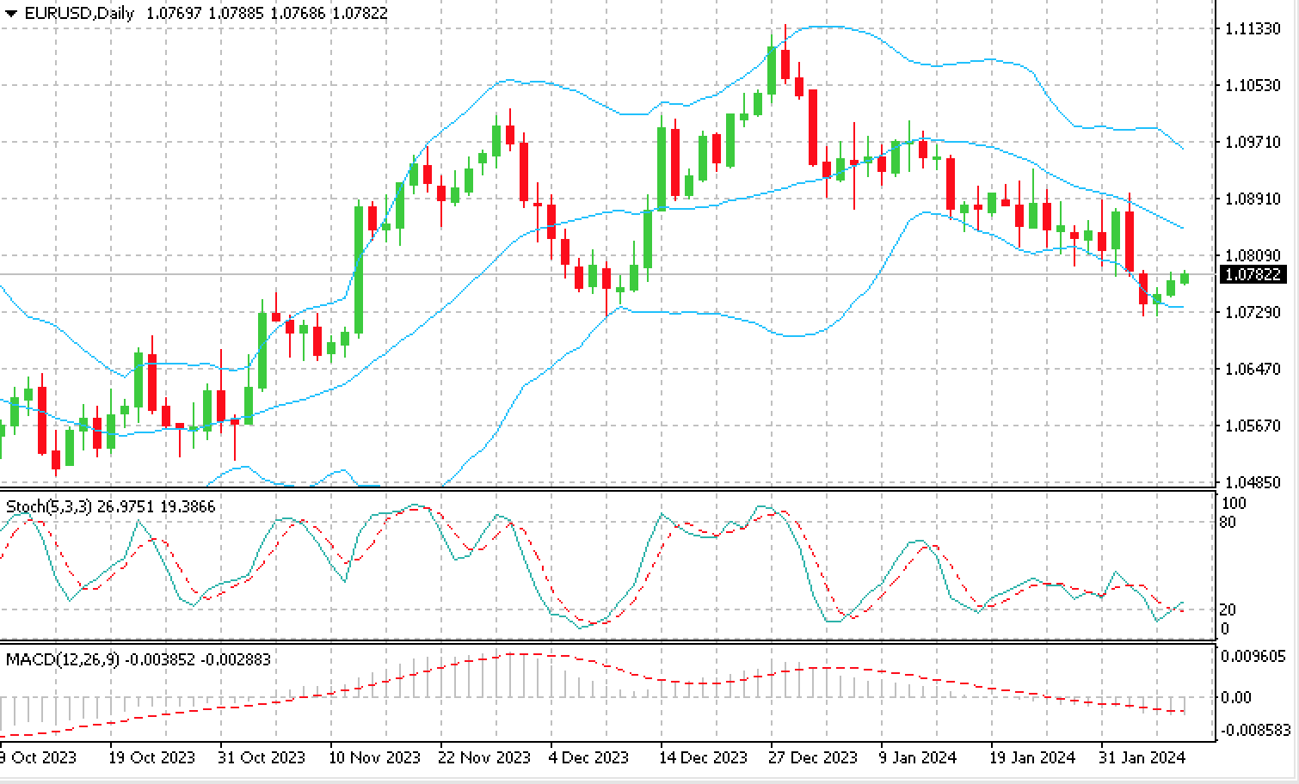
Task: Click the 14 Dec 2023 date label
Action: [x=705, y=757]
